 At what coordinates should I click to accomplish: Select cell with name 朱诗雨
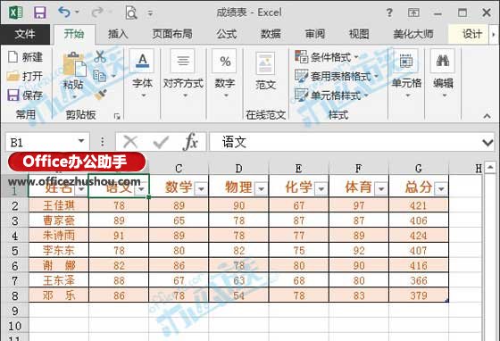pyautogui.click(x=59, y=236)
